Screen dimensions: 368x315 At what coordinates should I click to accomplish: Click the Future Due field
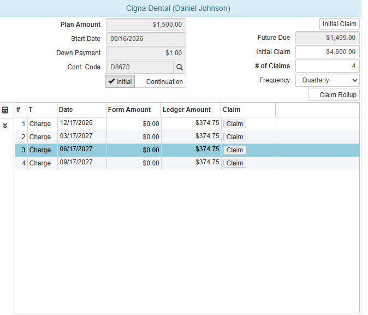click(x=328, y=38)
